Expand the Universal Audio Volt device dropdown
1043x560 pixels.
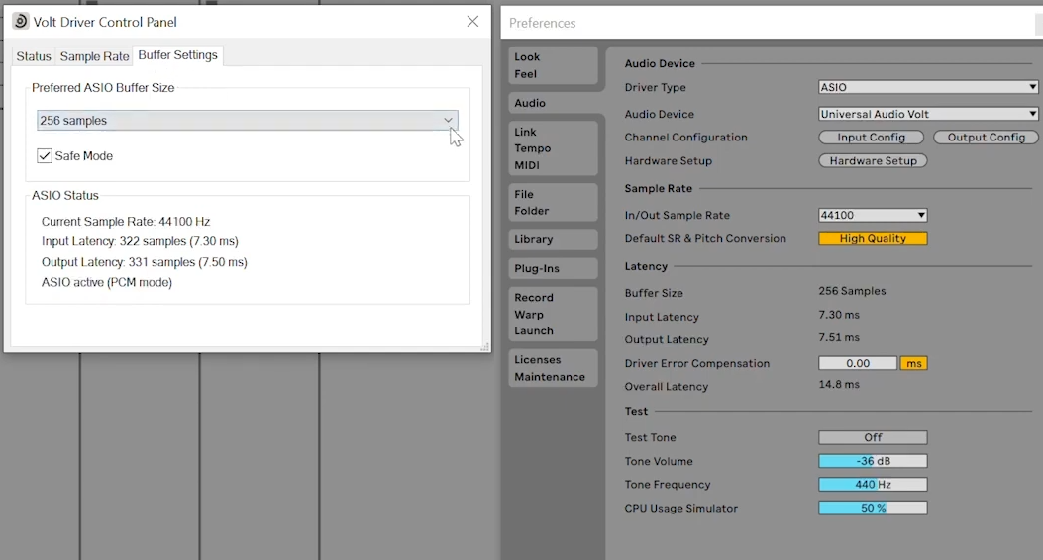tap(928, 114)
